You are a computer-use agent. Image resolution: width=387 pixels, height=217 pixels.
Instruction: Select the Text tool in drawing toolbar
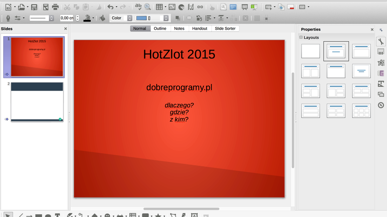pyautogui.click(x=57, y=215)
